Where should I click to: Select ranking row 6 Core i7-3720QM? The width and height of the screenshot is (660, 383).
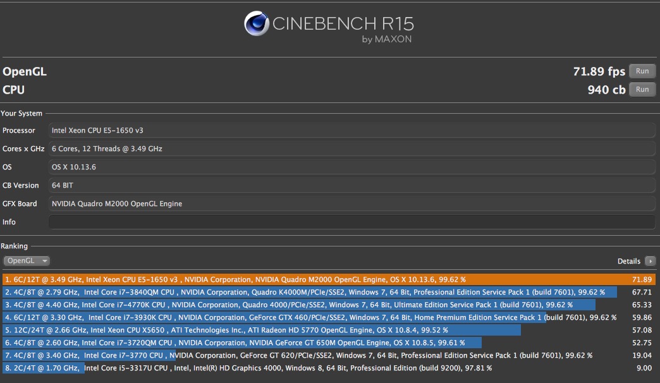tap(329, 343)
